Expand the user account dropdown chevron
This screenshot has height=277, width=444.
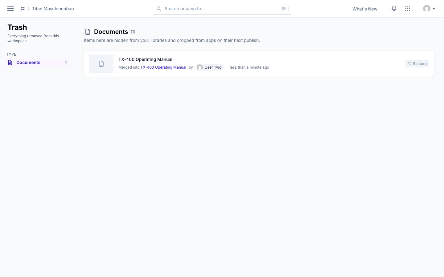coord(434,9)
